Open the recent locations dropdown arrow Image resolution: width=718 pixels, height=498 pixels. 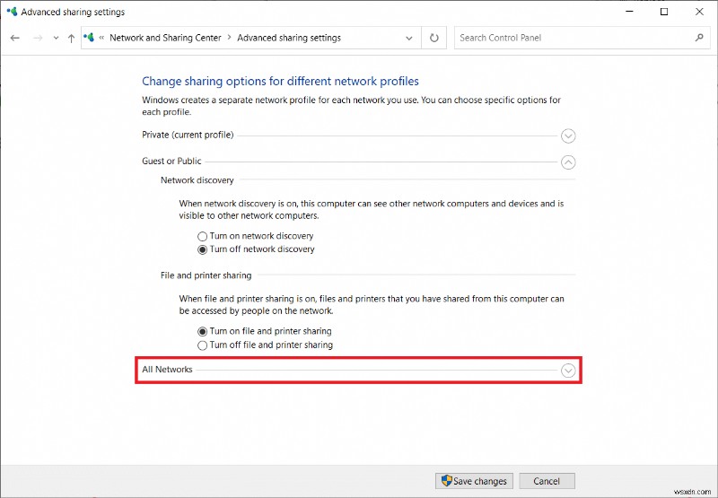56,38
